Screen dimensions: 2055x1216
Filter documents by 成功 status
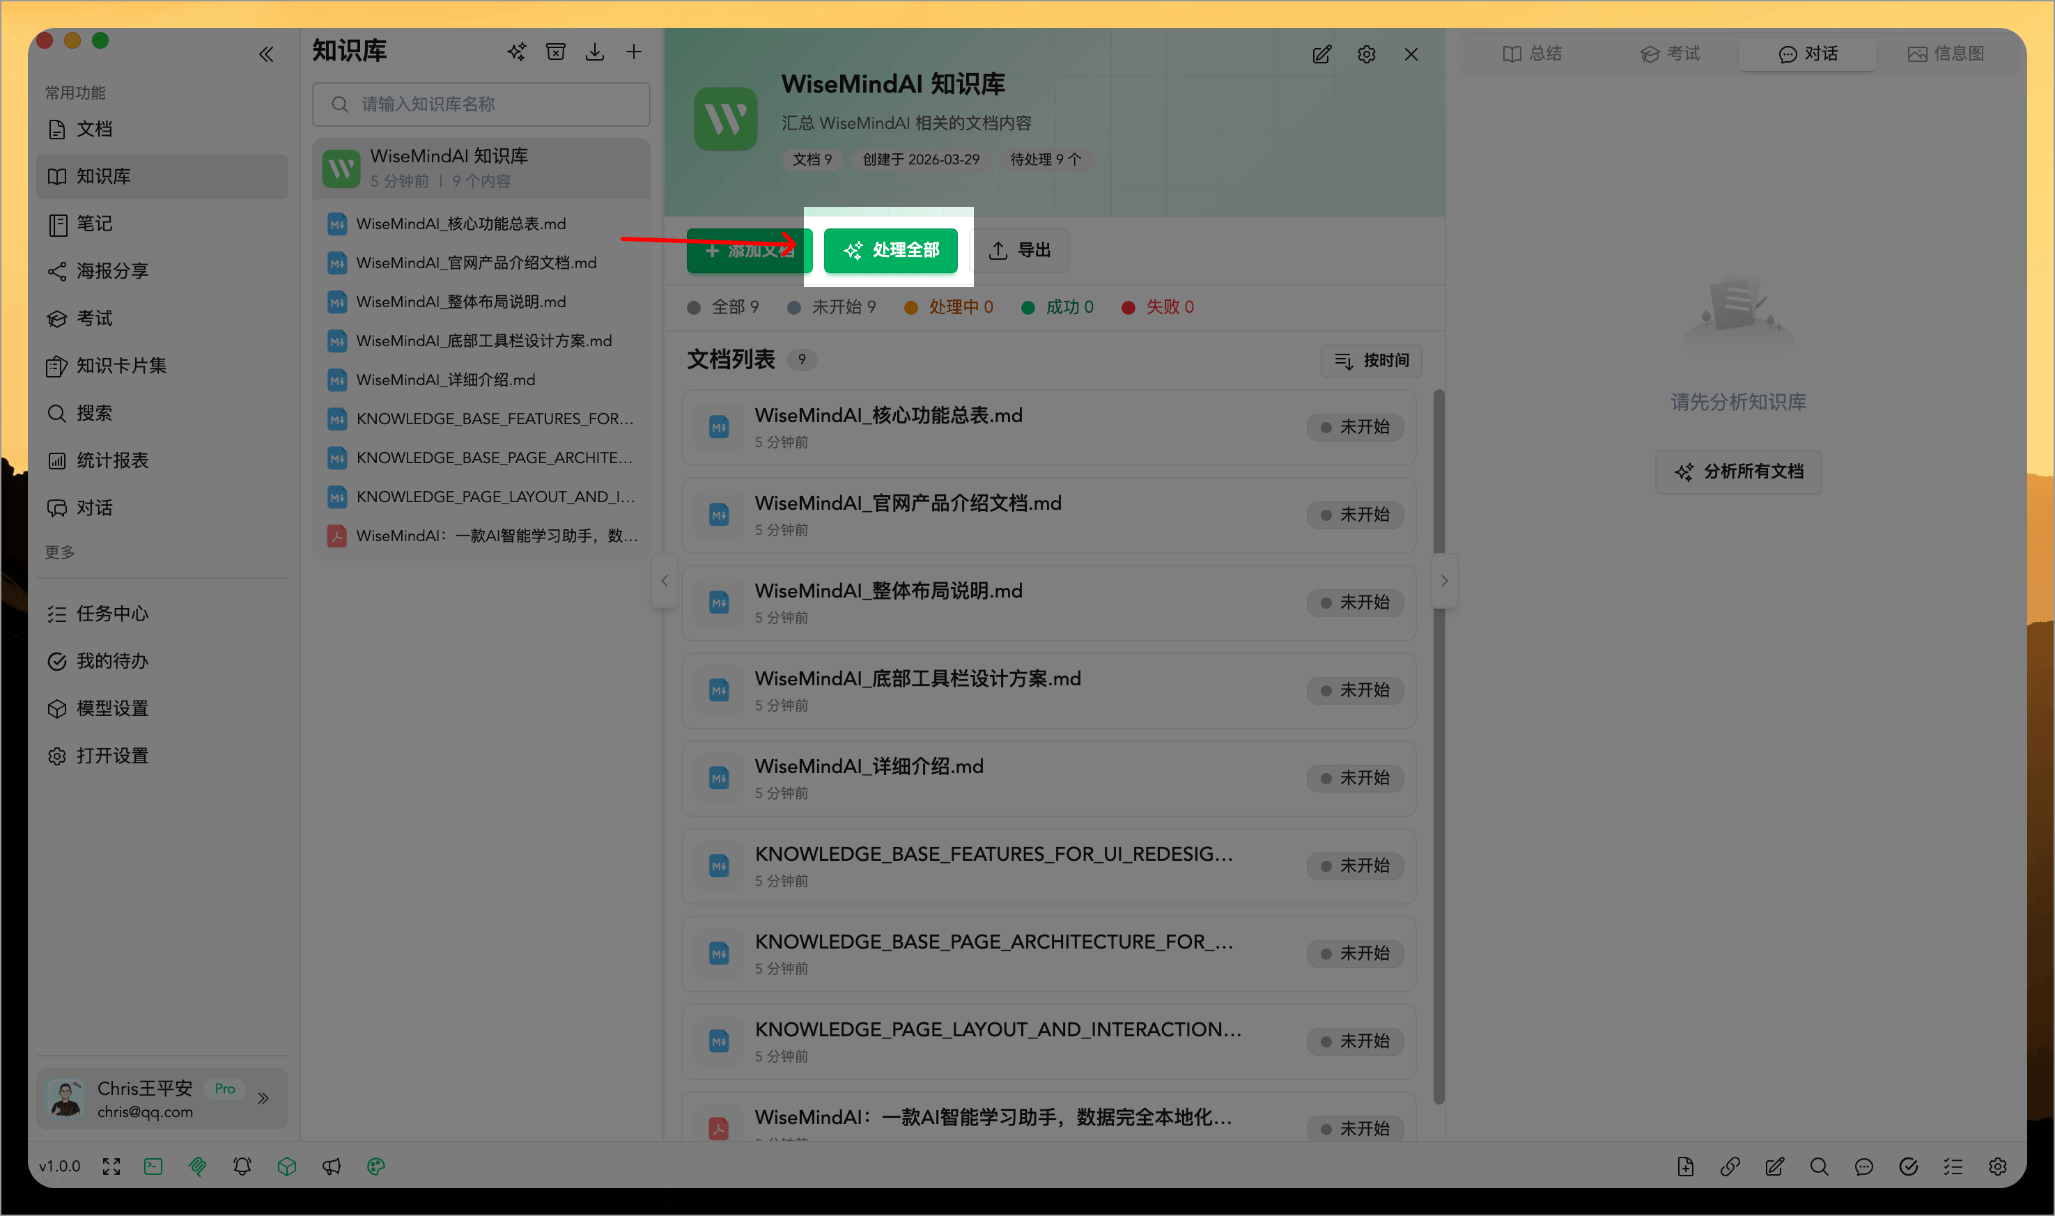(1067, 306)
